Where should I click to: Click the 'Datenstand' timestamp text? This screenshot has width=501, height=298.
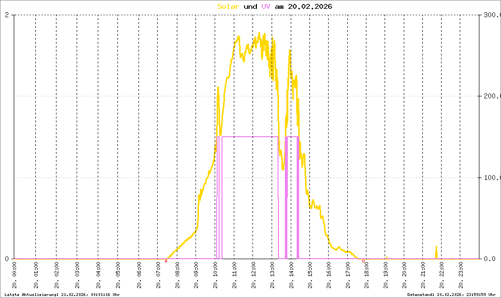pyautogui.click(x=451, y=295)
